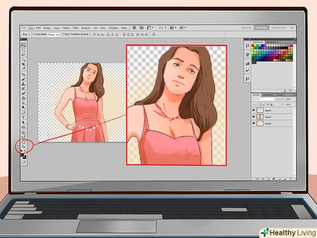Viewport: 317px width, 238px height.
Task: Toggle Show Transform Controls checkbox
Action: point(63,34)
